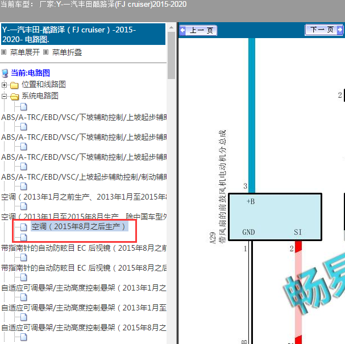Open ABS/A-TRC/EBD/VSC/上坡起步辅助控制/制动辅助 entry
Viewport: 345px width, 344px height.
tap(84, 177)
